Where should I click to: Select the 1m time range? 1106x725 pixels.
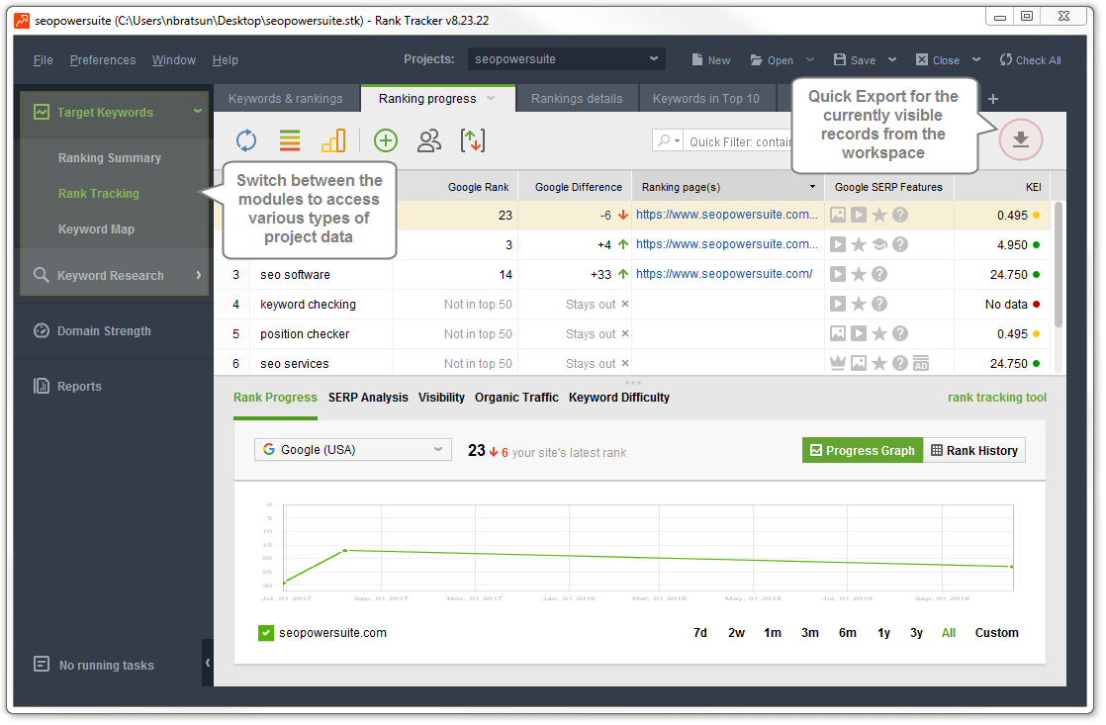point(773,633)
